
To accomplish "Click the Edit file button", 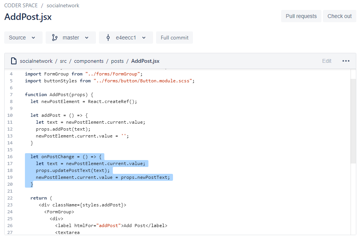I will (x=327, y=61).
